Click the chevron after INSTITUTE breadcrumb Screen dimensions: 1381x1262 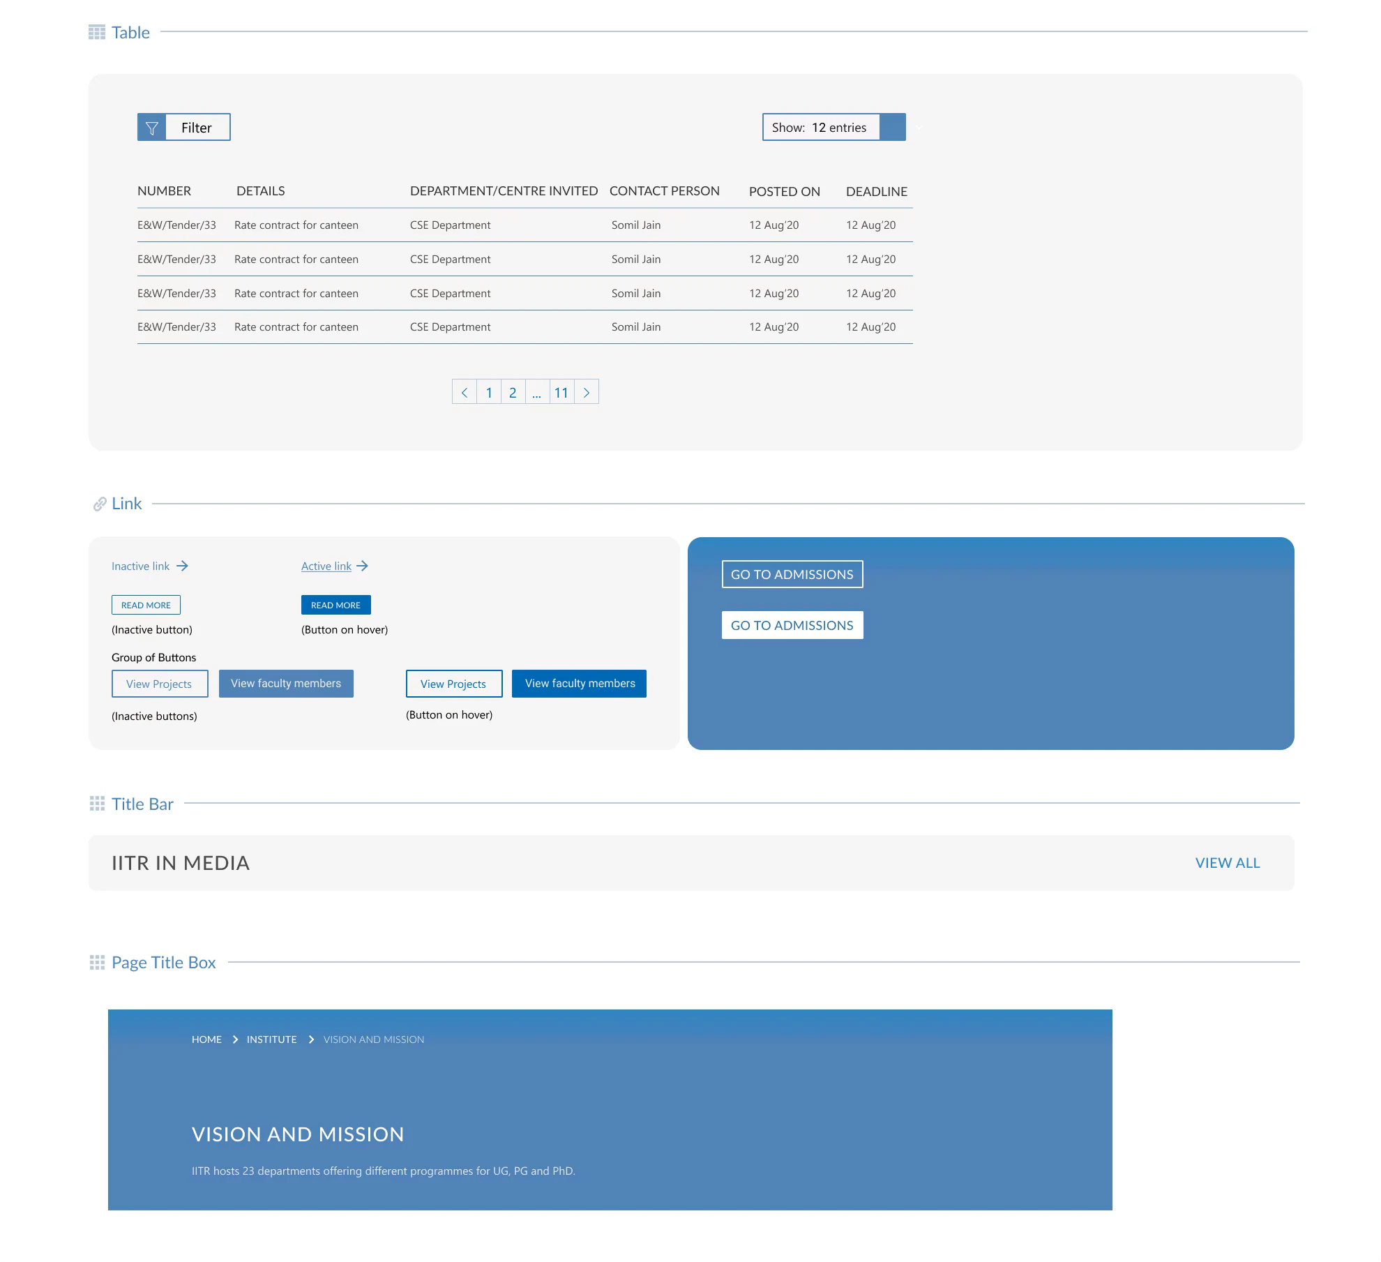pyautogui.click(x=311, y=1039)
